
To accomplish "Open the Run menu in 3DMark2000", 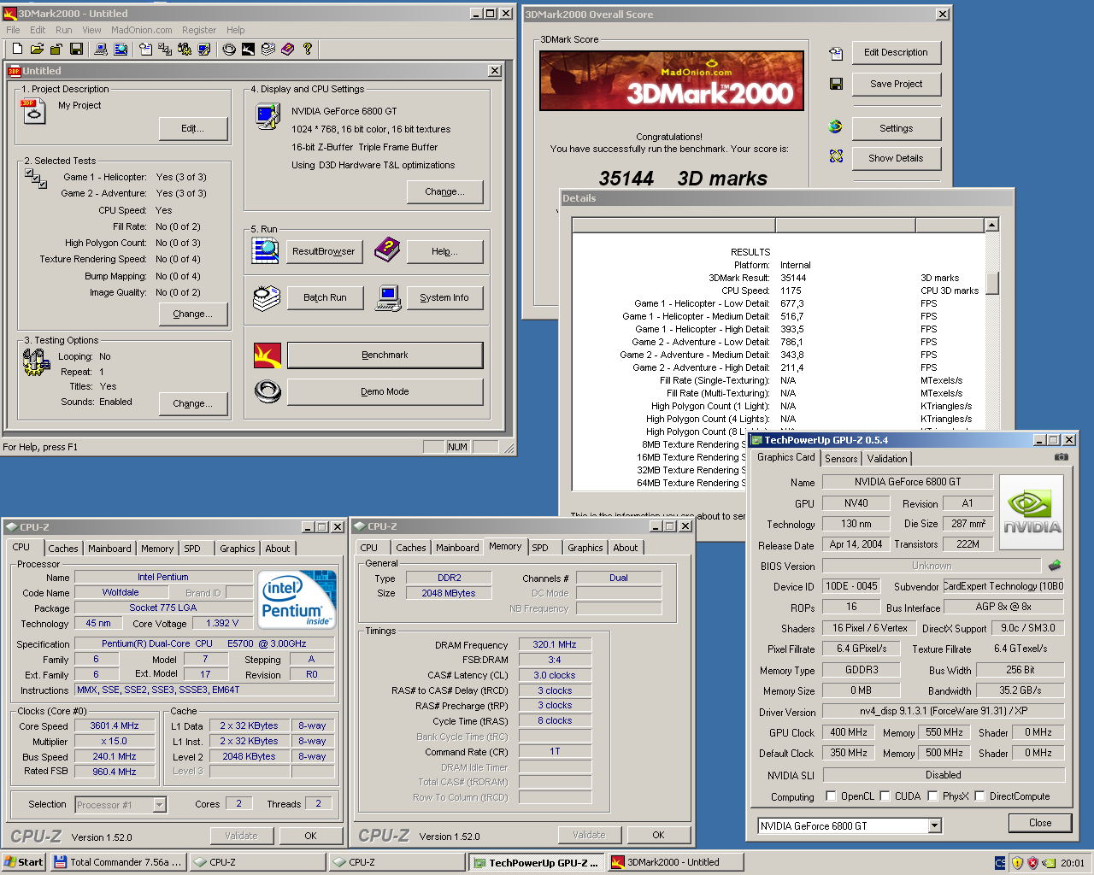I will pos(64,30).
